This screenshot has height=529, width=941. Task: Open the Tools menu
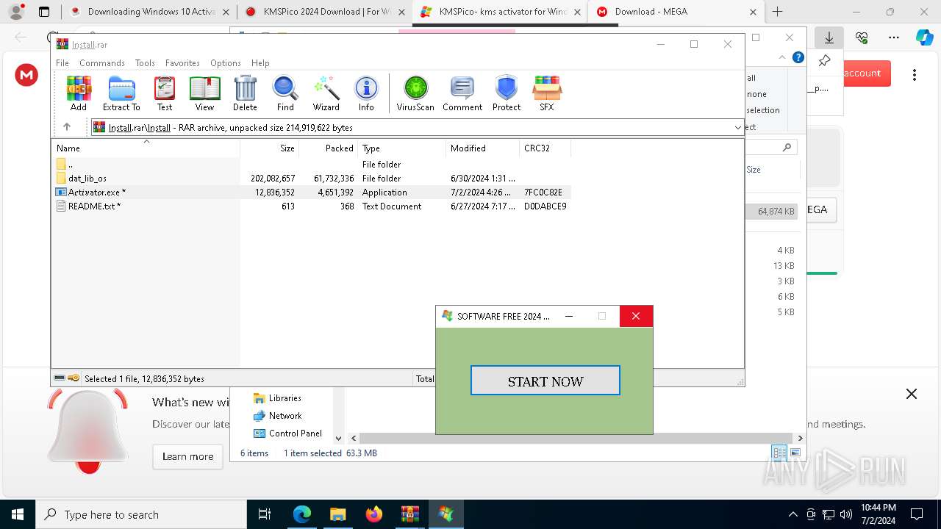tap(145, 63)
